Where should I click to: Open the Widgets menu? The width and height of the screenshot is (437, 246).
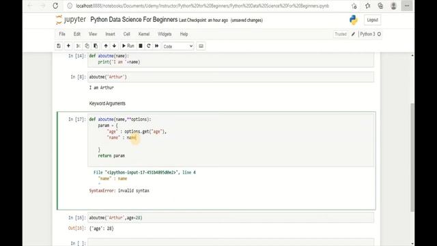165,34
